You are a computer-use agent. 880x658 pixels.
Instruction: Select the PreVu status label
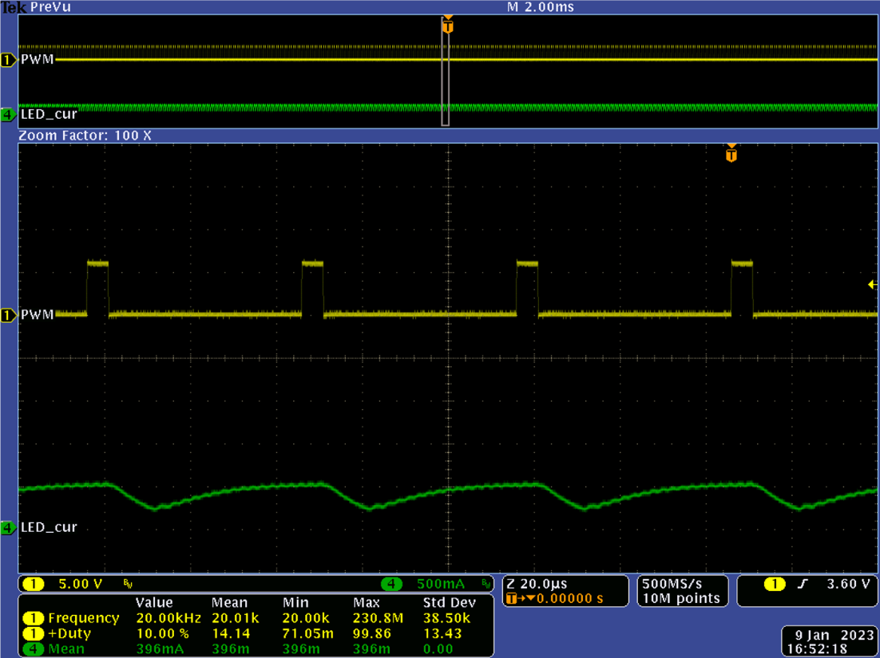(50, 7)
